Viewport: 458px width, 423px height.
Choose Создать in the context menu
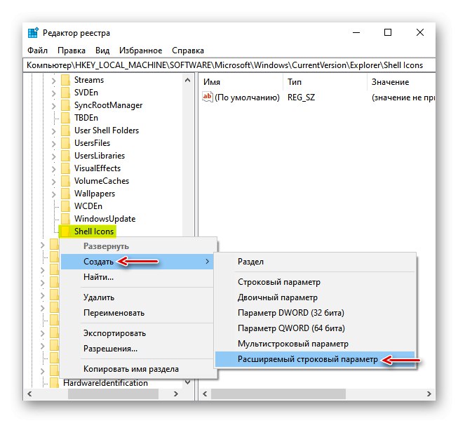tap(137, 262)
